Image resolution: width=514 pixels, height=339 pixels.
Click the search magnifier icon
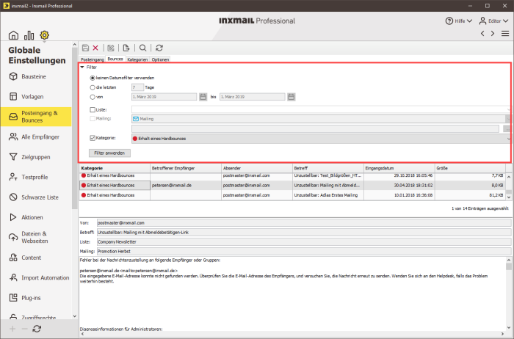pyautogui.click(x=142, y=48)
